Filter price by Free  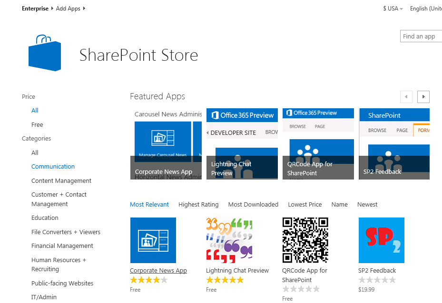pos(37,124)
